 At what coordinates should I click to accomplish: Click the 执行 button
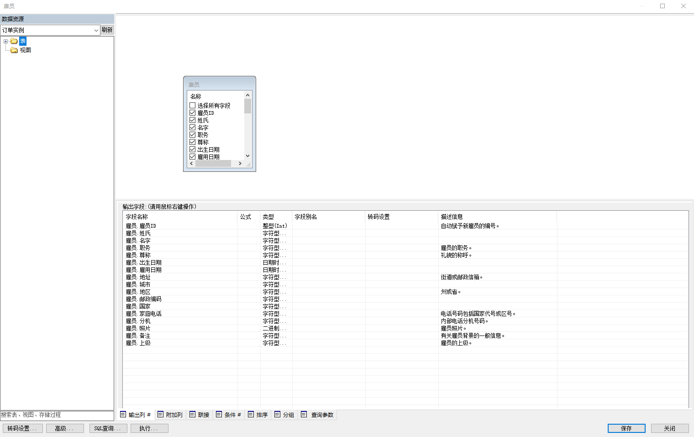point(149,428)
